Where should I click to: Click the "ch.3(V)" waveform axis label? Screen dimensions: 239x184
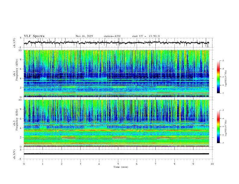click(14, 154)
